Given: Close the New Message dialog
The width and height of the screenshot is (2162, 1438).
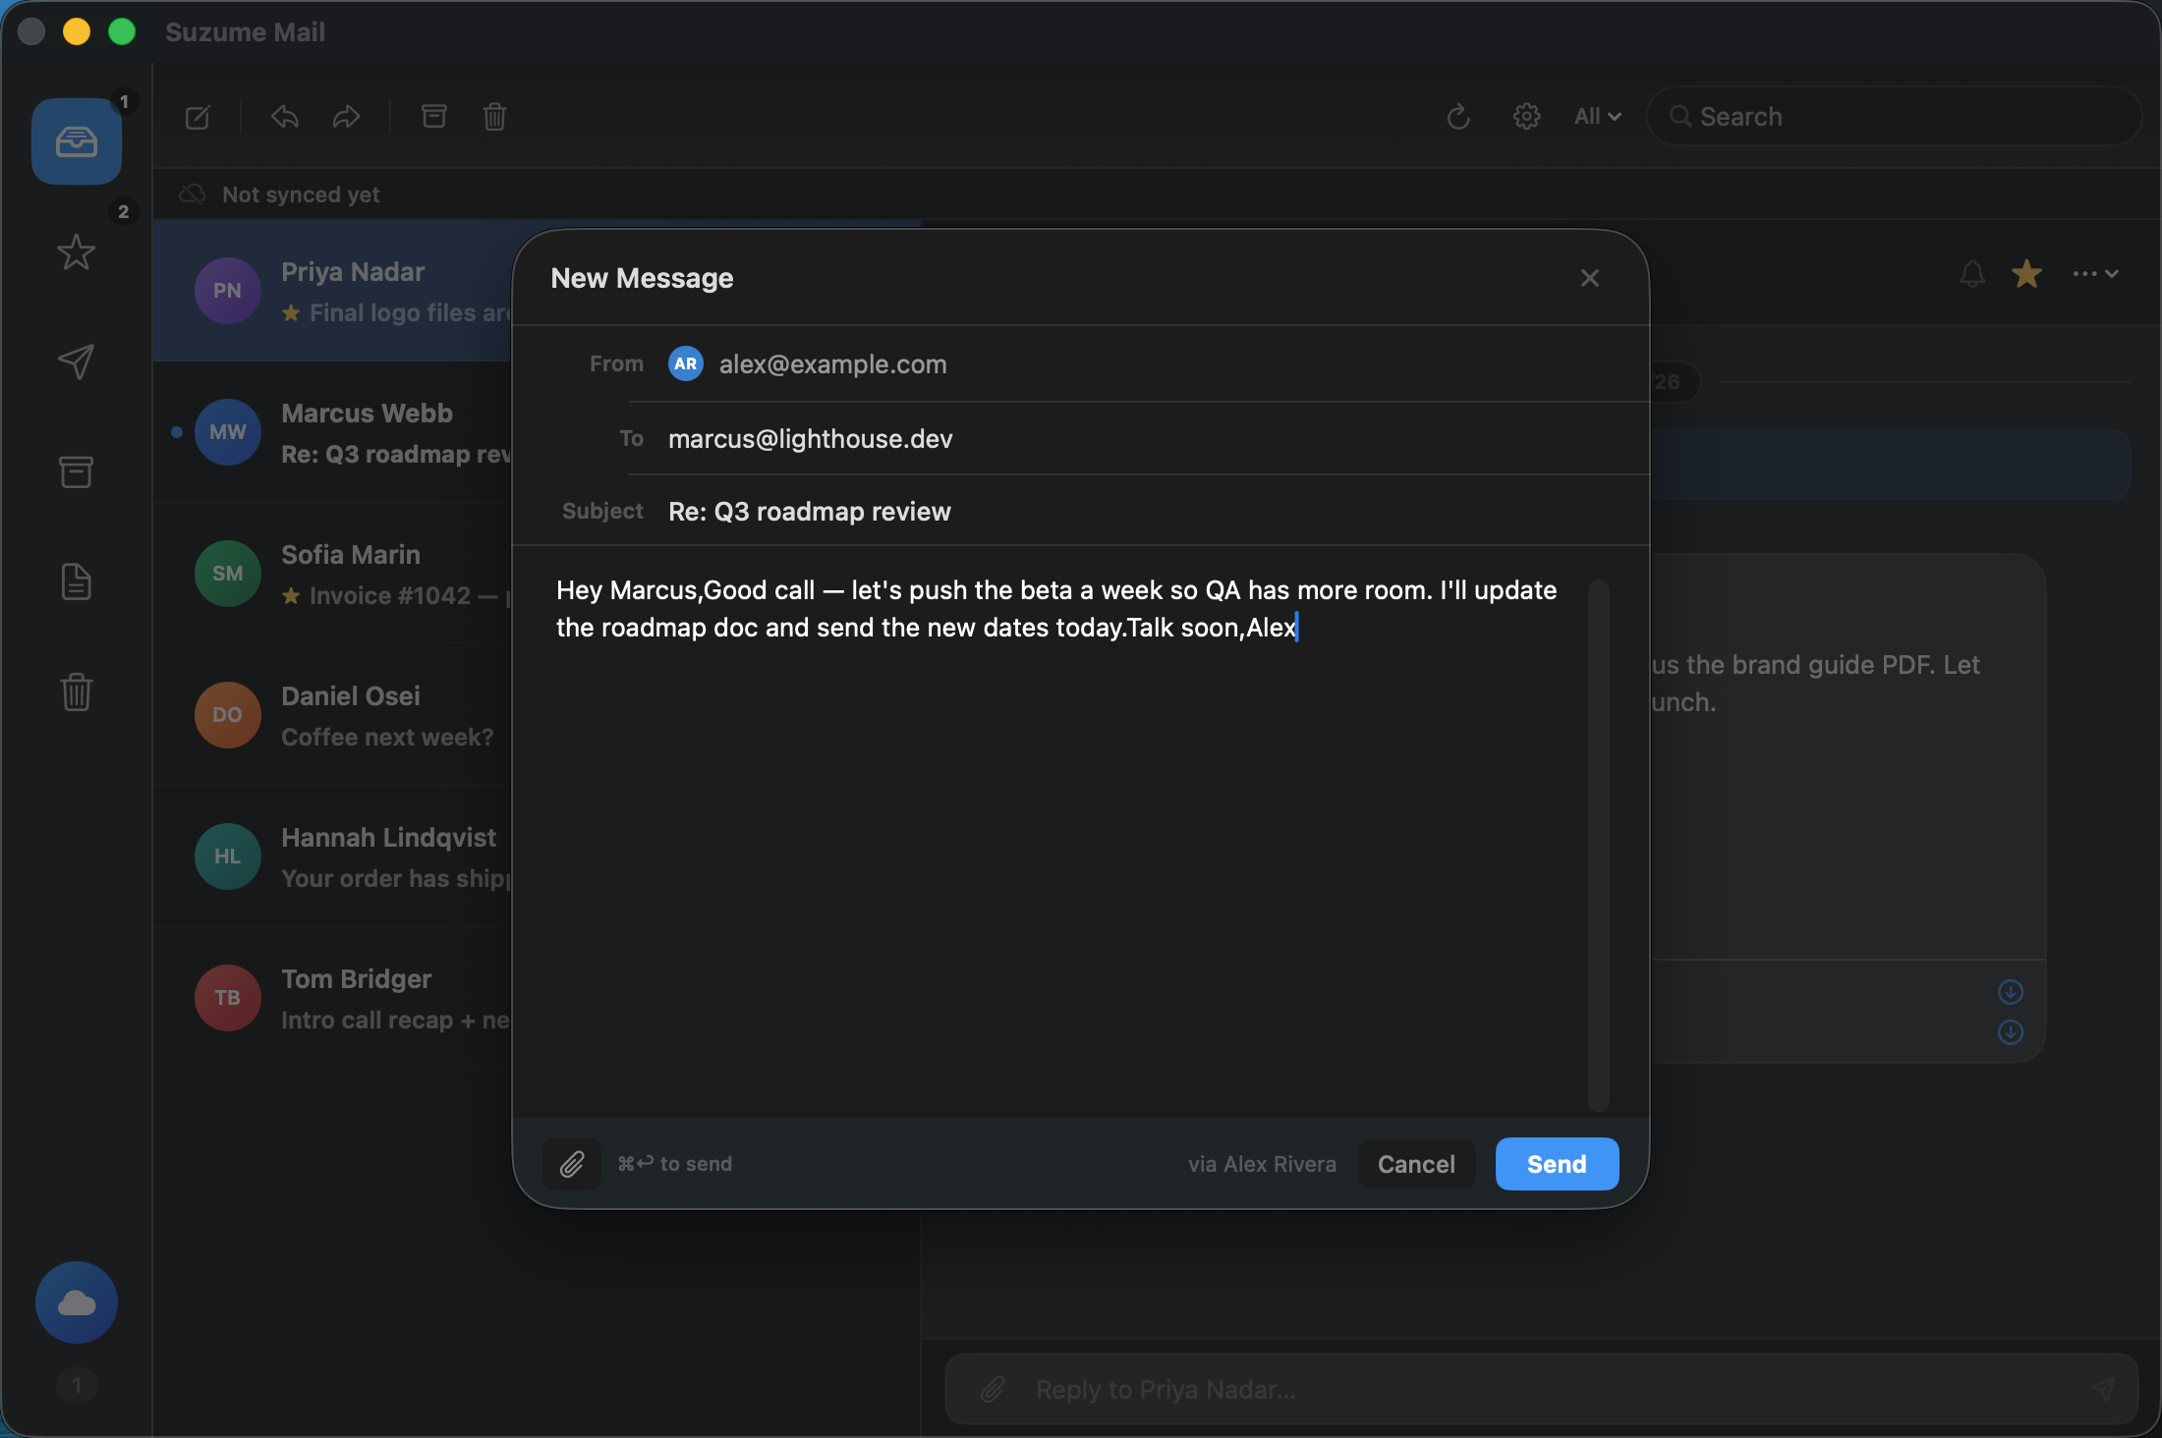Looking at the screenshot, I should [x=1590, y=278].
